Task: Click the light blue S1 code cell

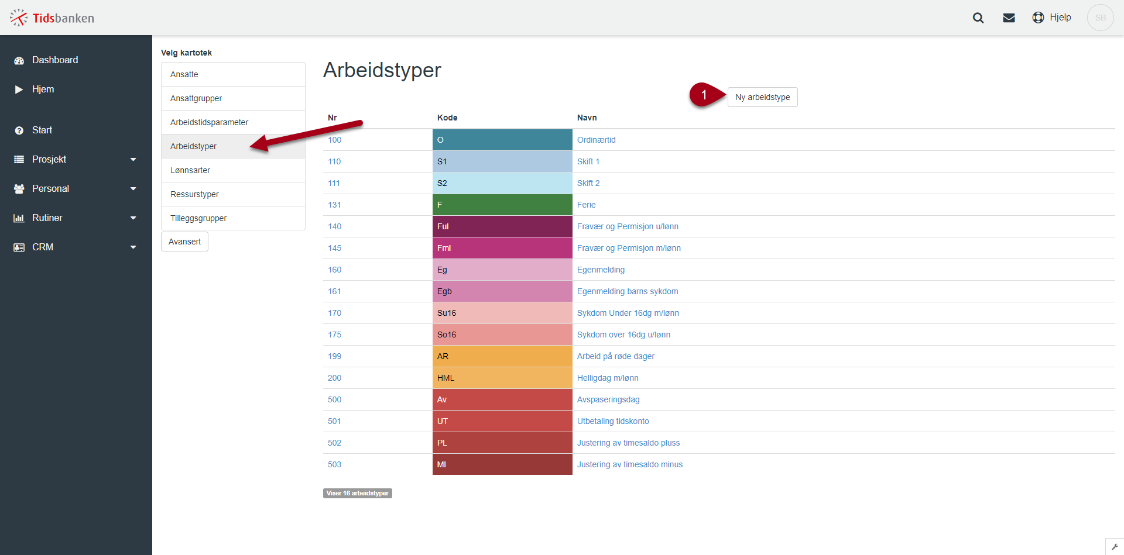Action: point(502,161)
